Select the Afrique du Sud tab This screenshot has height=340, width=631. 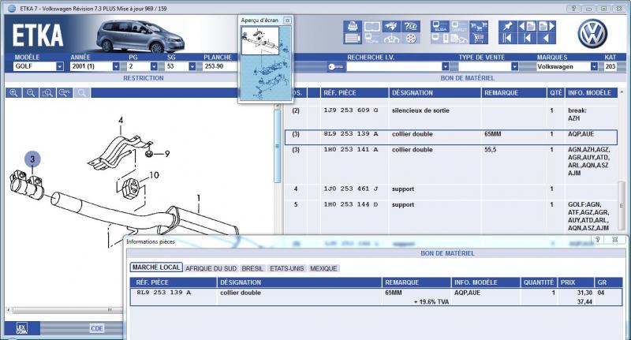(x=211, y=268)
